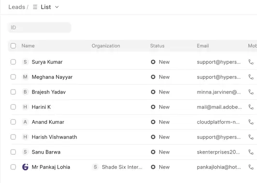Click the phone icon in Brajesh Yadav's row
Screen dimensions: 257x183
tap(251, 92)
